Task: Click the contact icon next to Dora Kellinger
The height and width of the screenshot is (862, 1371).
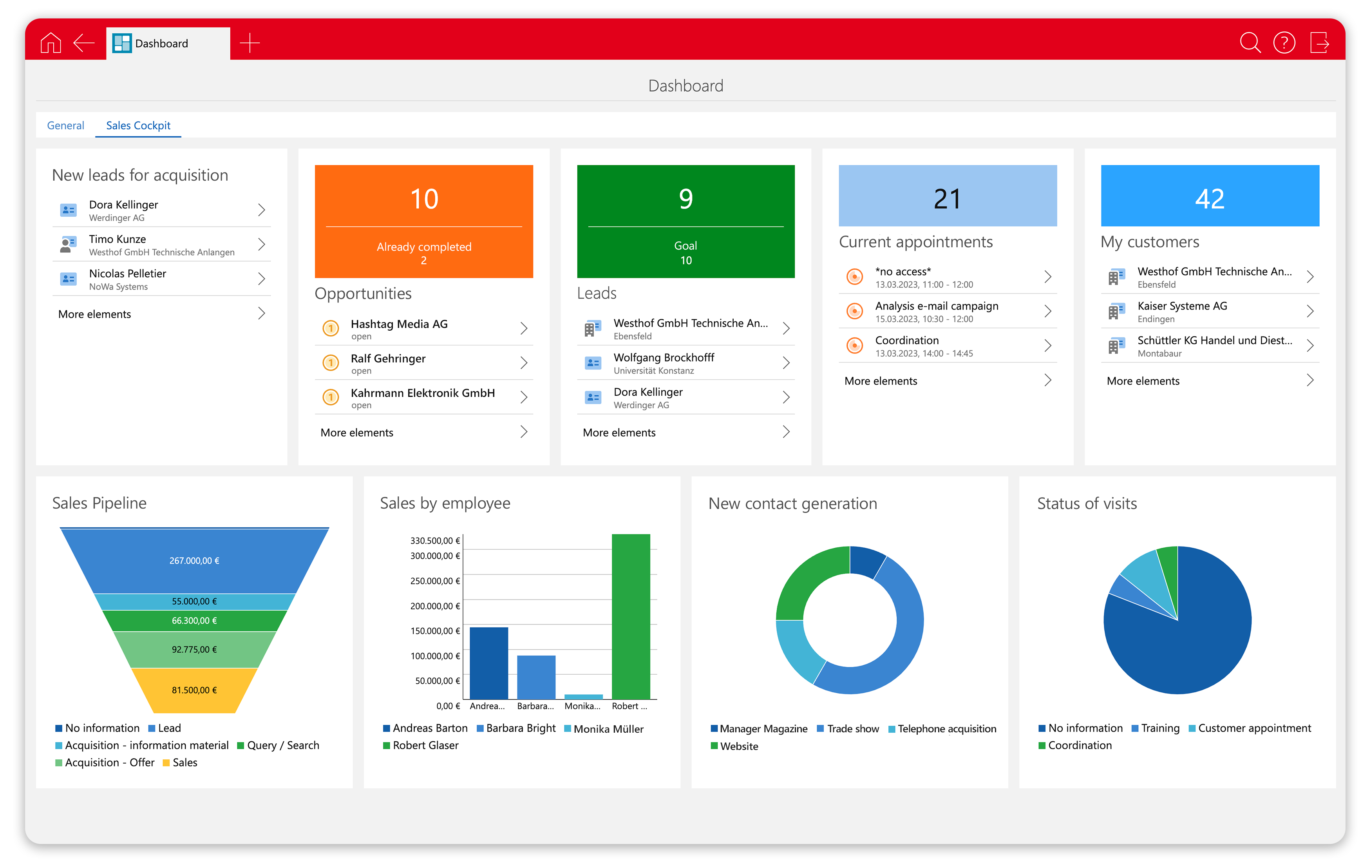Action: [68, 210]
